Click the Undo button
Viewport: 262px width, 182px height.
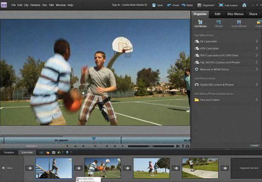pos(172,5)
